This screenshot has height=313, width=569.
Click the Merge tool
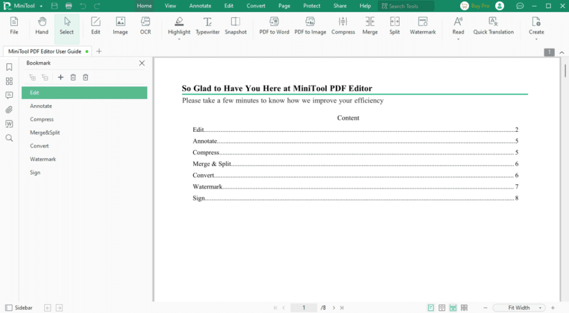(x=370, y=26)
